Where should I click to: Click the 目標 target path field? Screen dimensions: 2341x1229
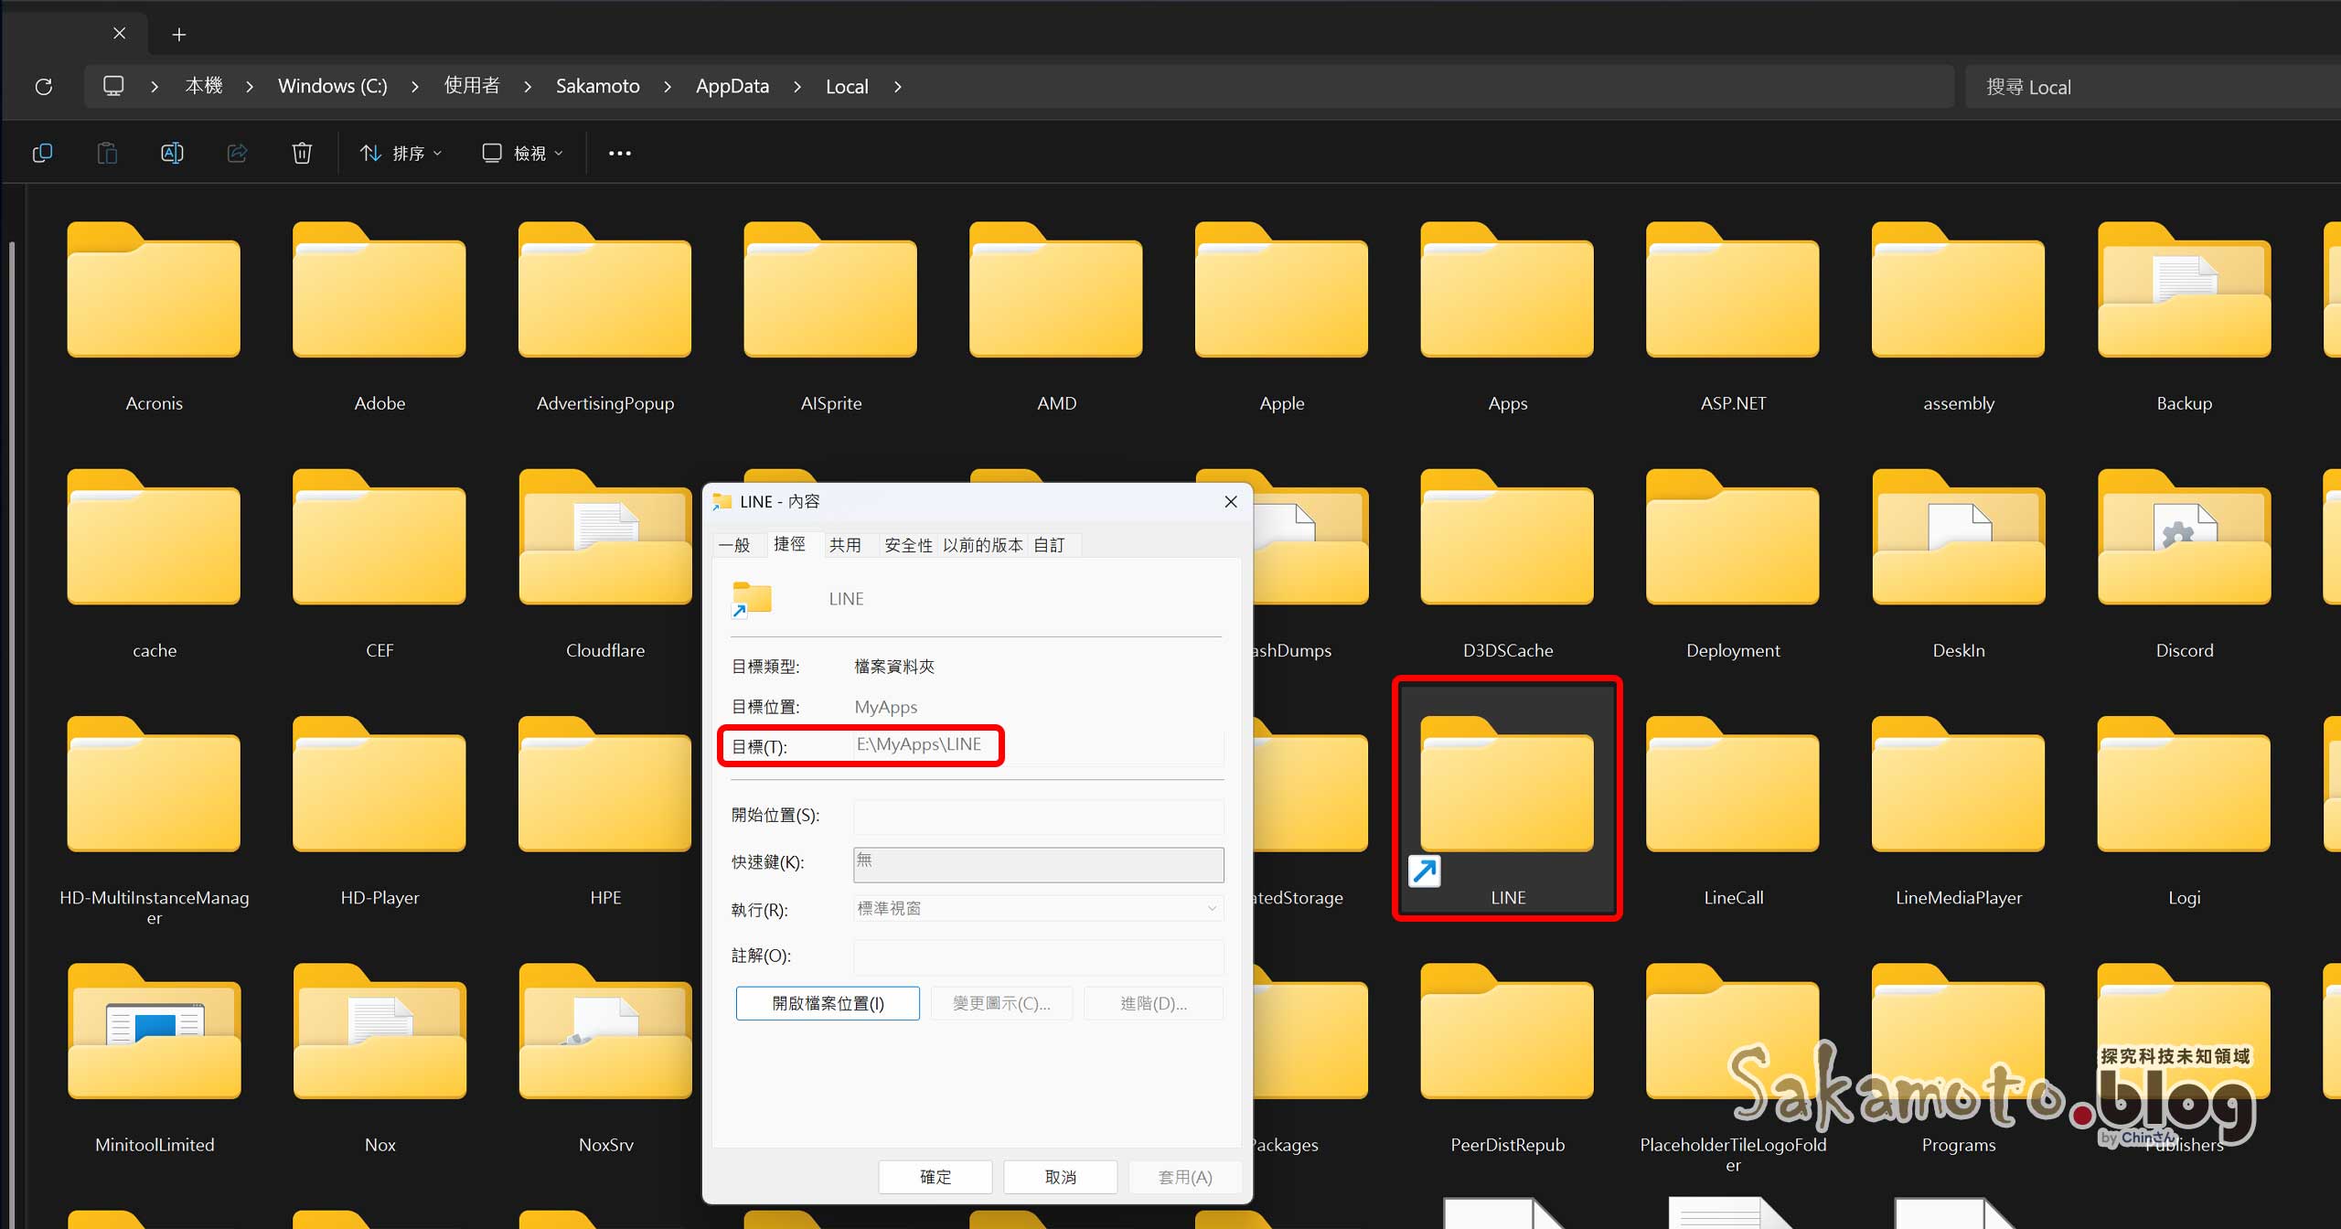[1038, 745]
